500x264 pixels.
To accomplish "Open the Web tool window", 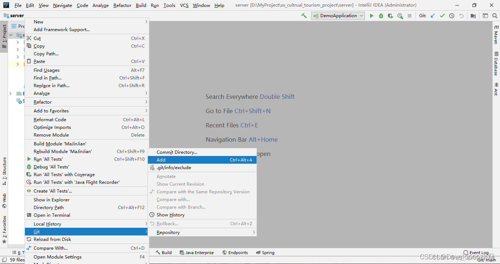I will pyautogui.click(x=4, y=201).
